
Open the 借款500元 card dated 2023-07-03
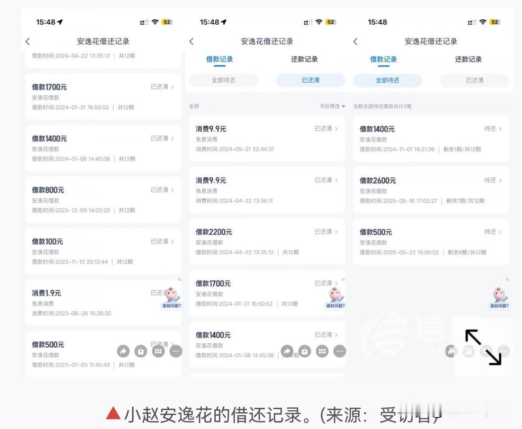coord(103,354)
